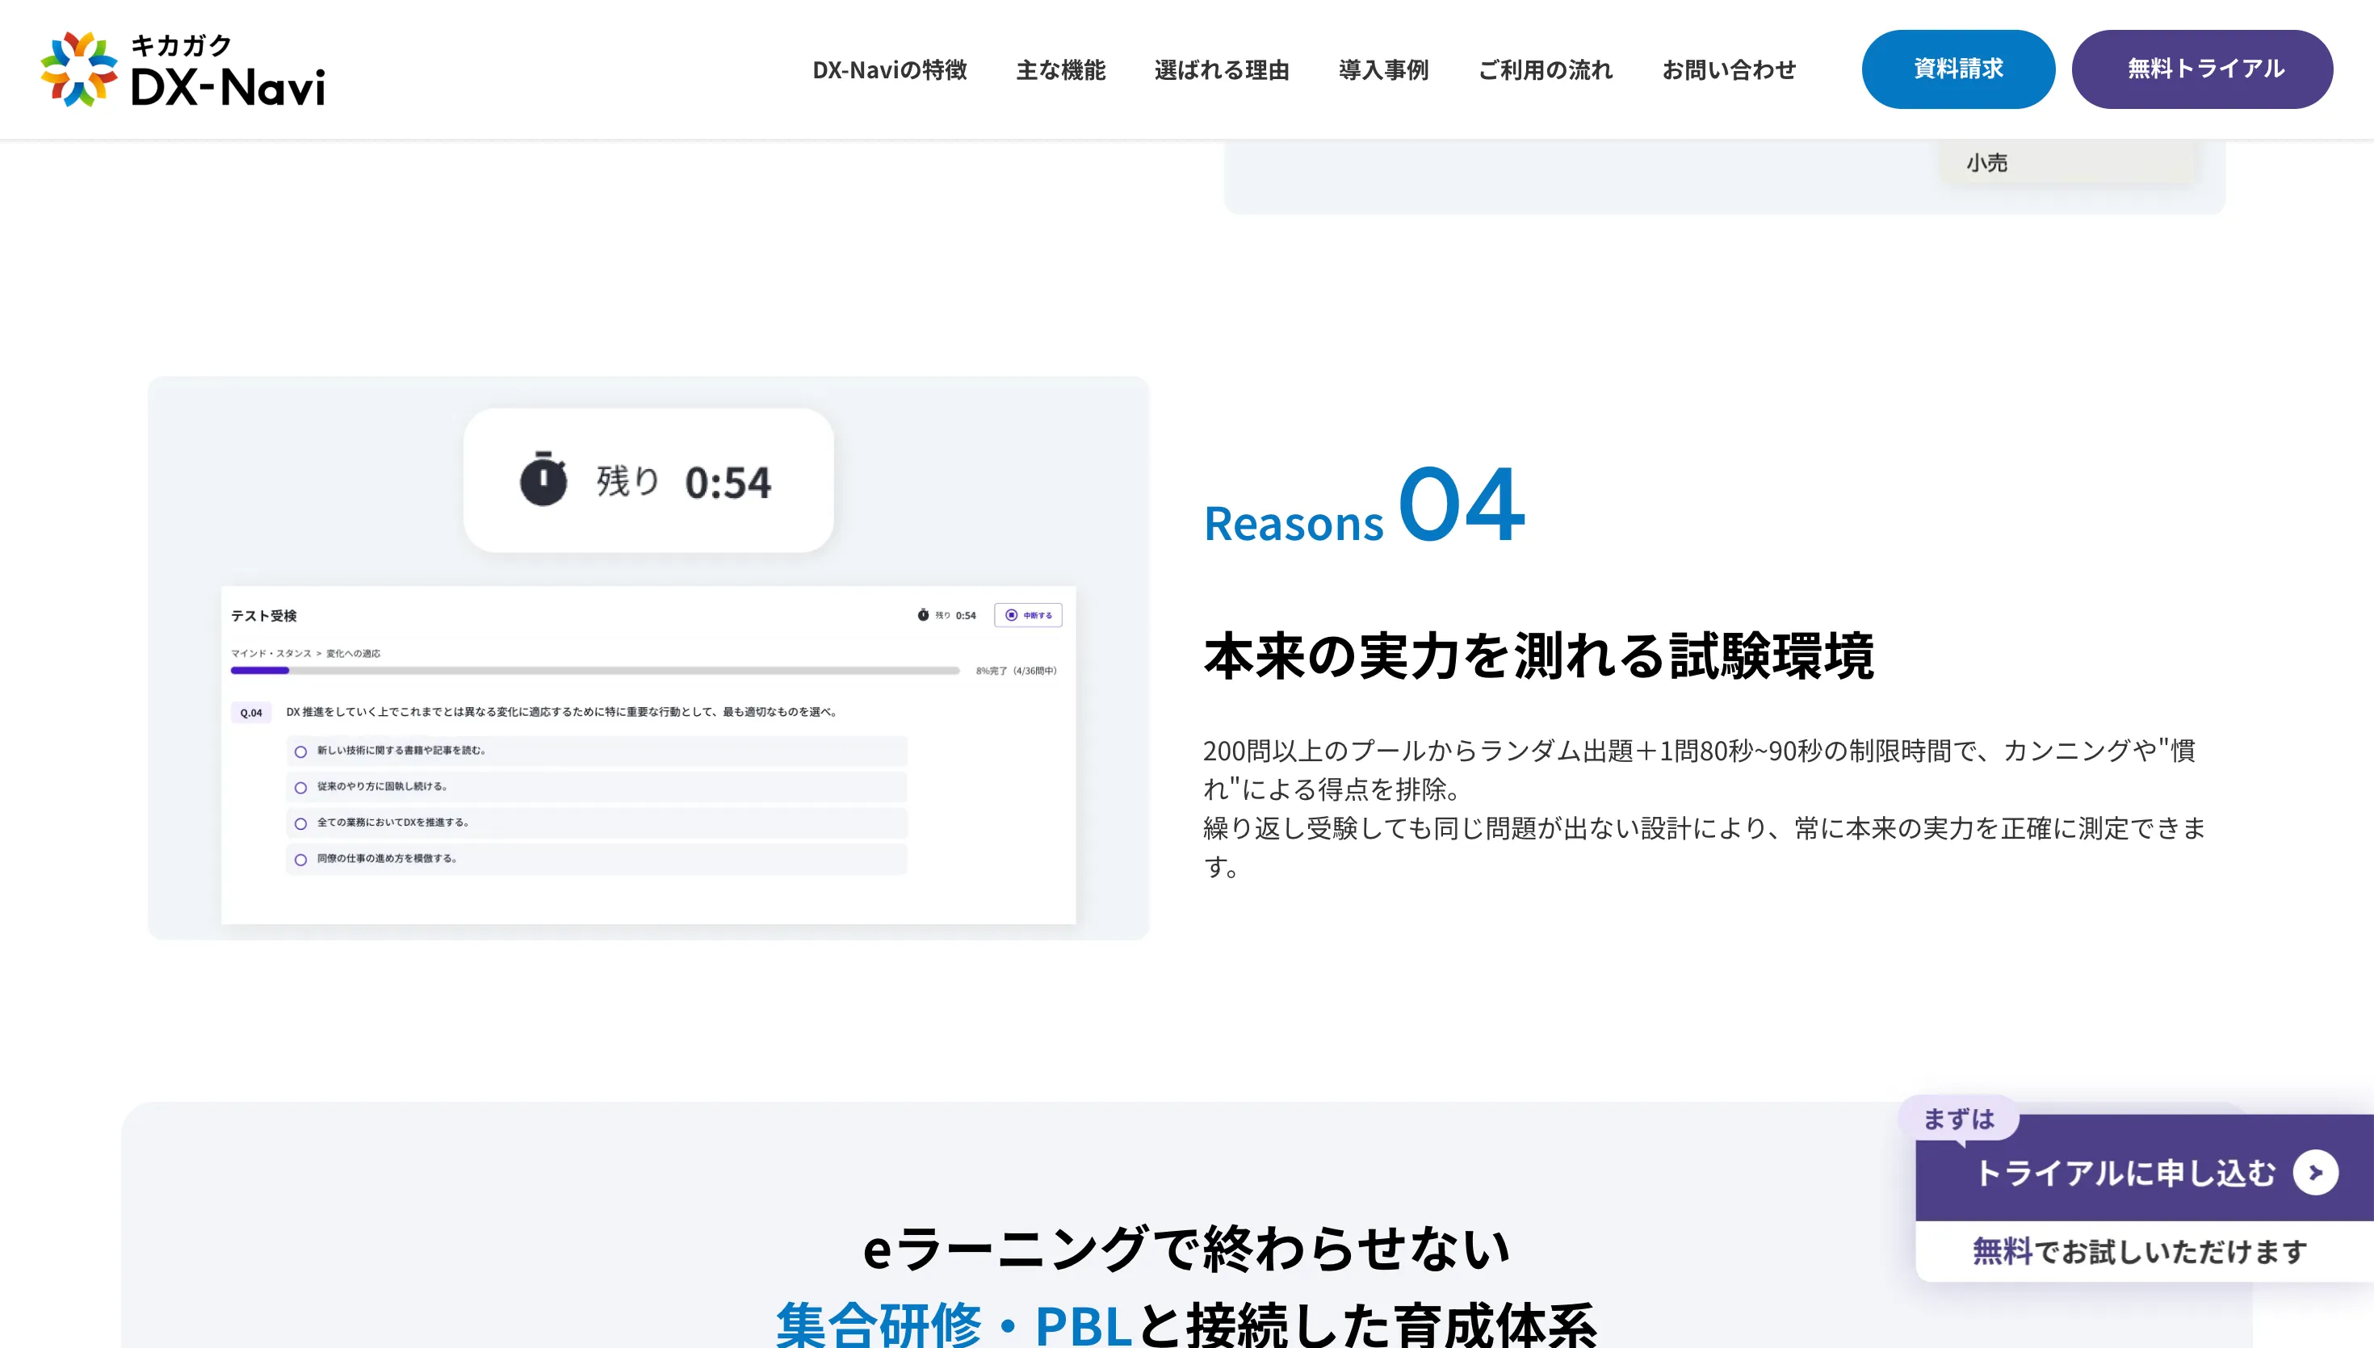The width and height of the screenshot is (2374, 1348).
Task: Click the 無料でお試しいただけます caption
Action: (x=2140, y=1252)
